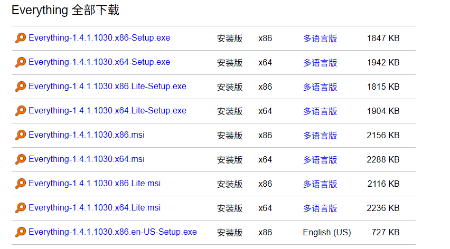The width and height of the screenshot is (450, 249).
Task: Click 多语言版 link in the x86-Setup row
Action: (x=320, y=39)
